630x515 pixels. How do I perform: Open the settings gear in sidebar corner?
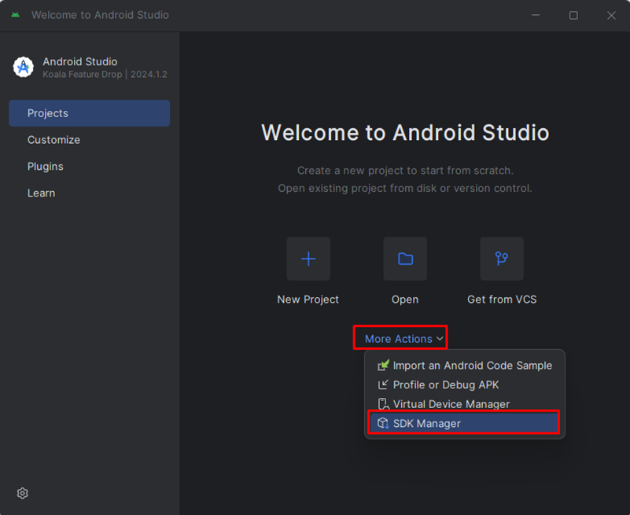(23, 493)
